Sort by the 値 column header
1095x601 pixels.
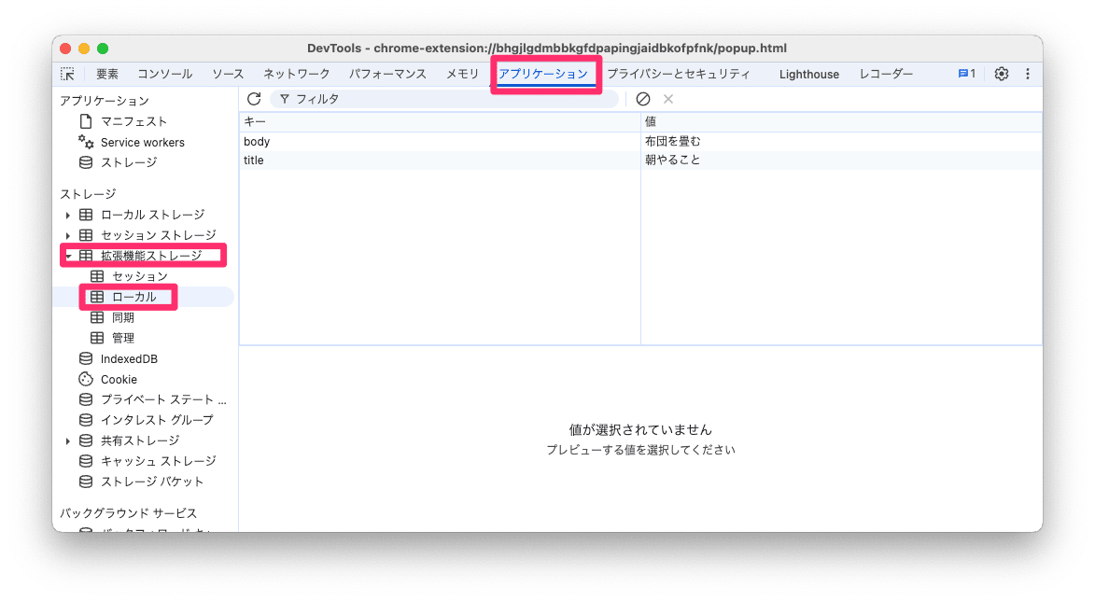click(x=841, y=122)
